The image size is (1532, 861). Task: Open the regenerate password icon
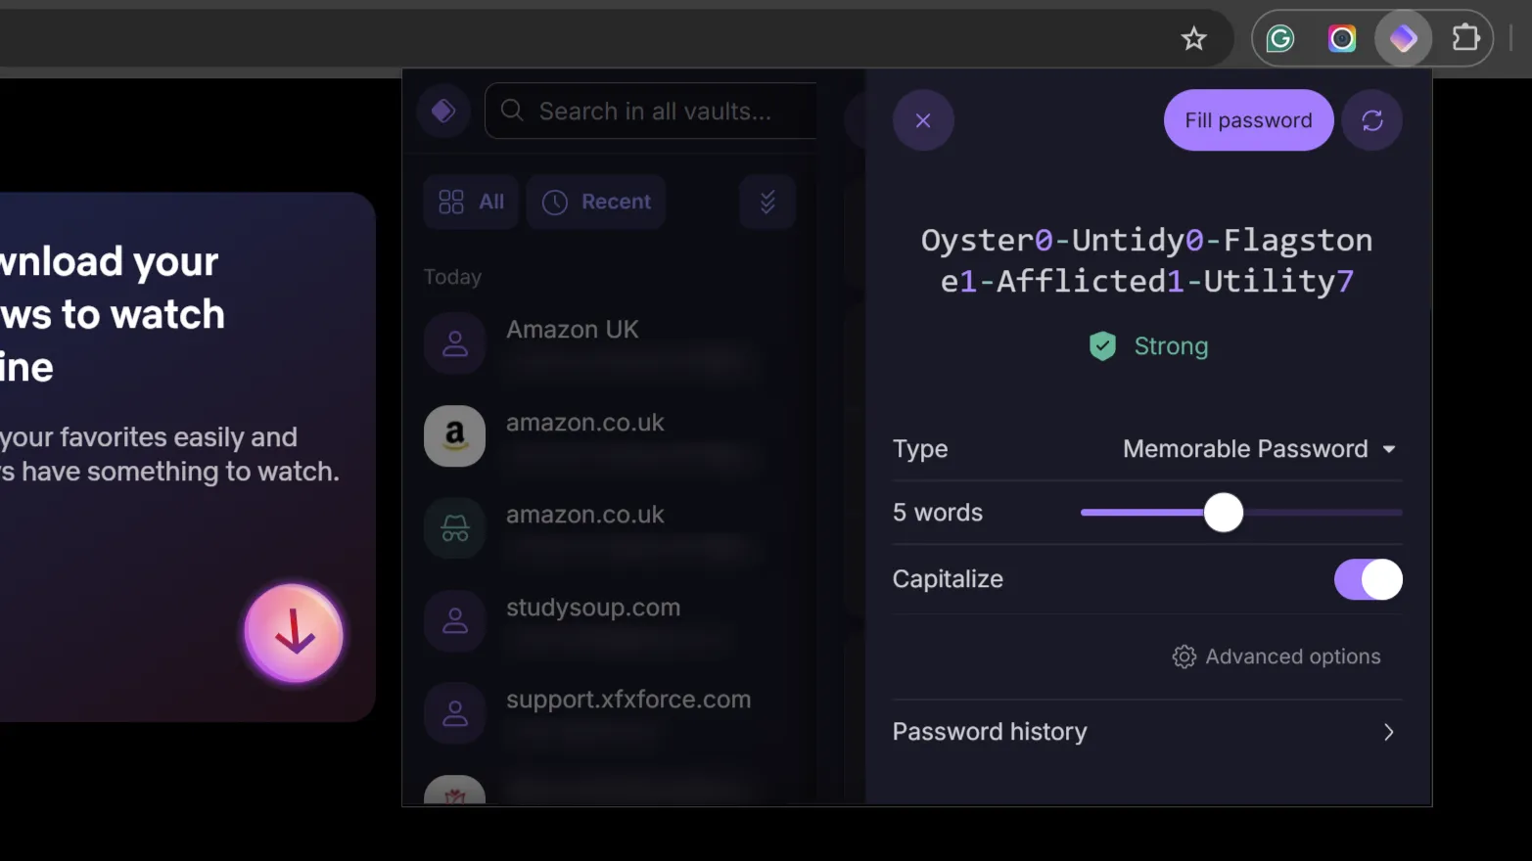tap(1372, 119)
